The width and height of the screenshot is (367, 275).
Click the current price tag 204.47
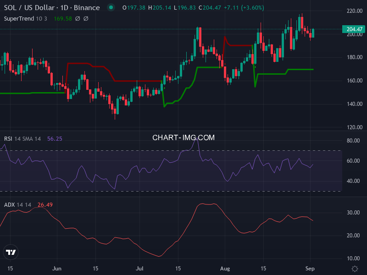(354, 29)
